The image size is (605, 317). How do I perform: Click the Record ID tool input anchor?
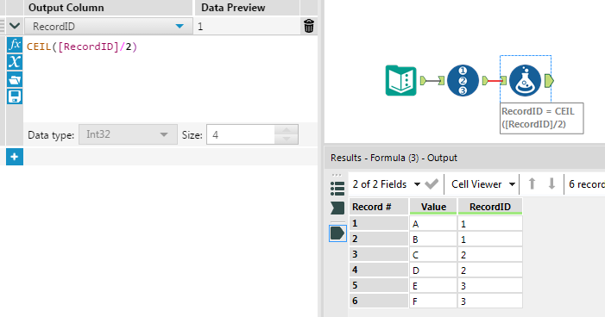(441, 80)
